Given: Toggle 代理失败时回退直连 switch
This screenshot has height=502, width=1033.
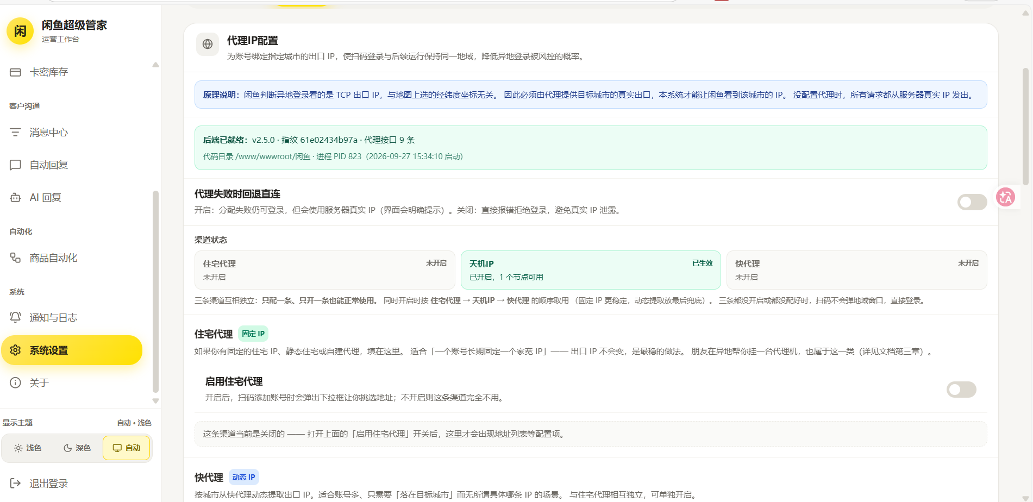Looking at the screenshot, I should [x=972, y=202].
